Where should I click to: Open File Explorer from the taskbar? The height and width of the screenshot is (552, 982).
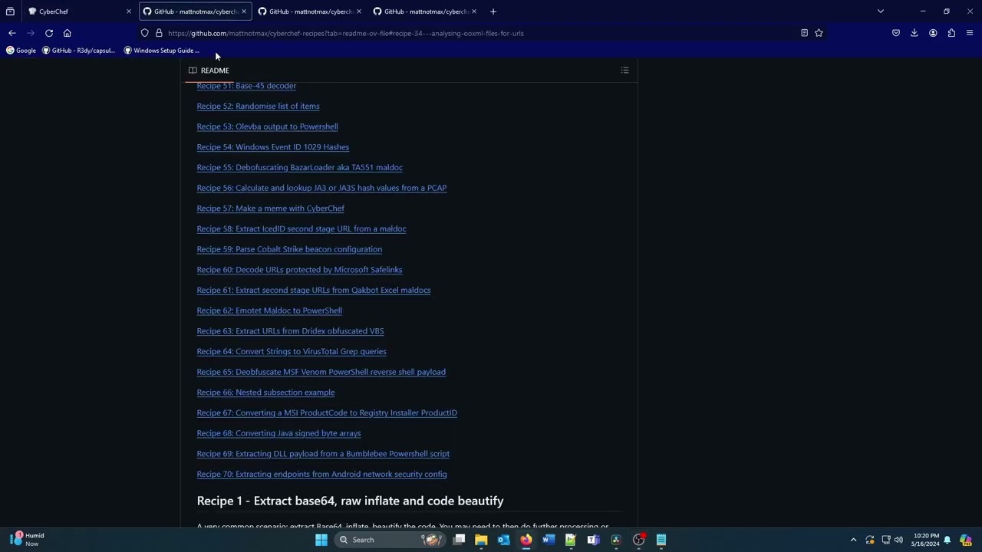481,540
